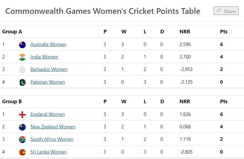Open the Barbados Women team link
Screen dimensions: 244x159
pos(49,69)
